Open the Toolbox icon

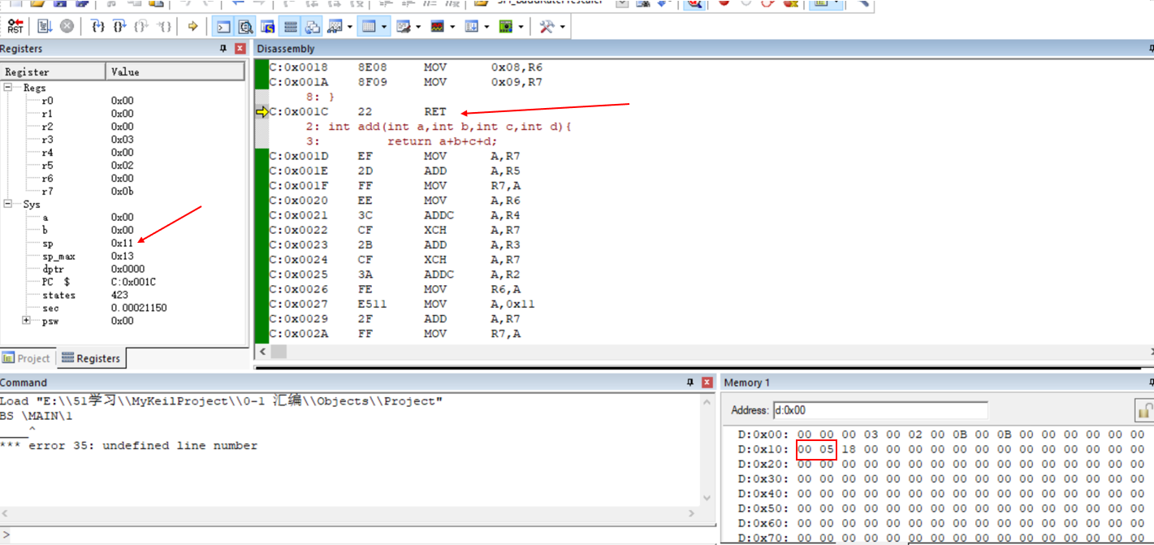547,26
